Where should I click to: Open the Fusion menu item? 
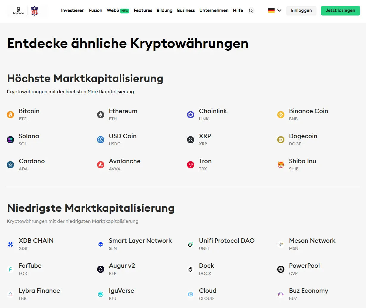[x=96, y=10]
